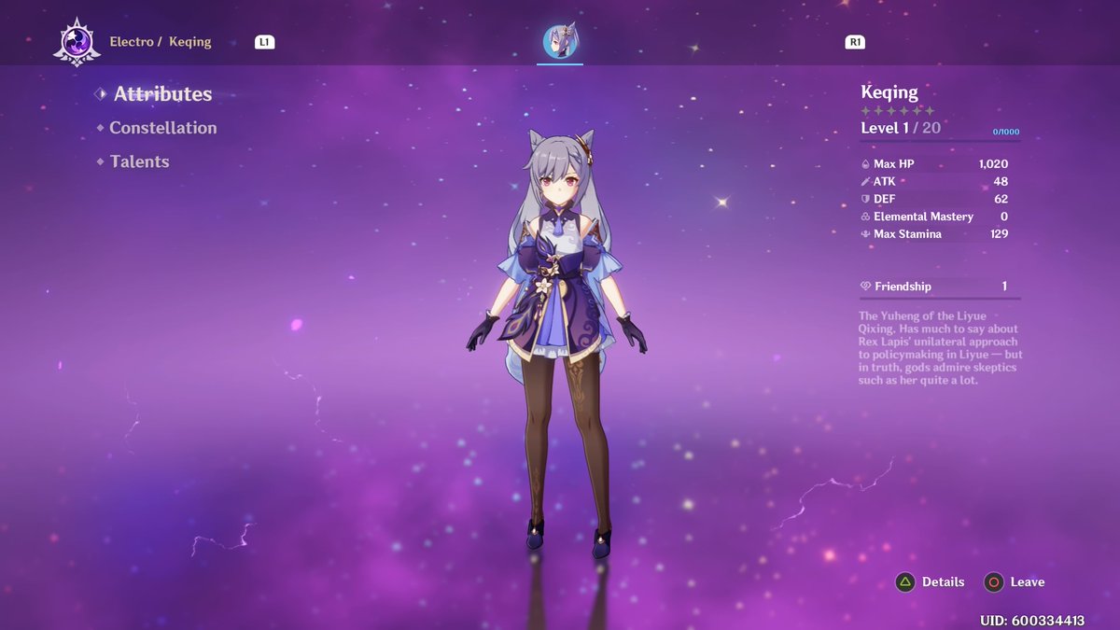Click the ascension star row under Keqing
The height and width of the screenshot is (630, 1120).
click(x=897, y=111)
